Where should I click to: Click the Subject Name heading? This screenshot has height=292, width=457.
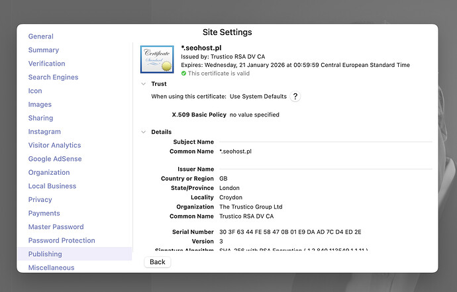click(193, 142)
